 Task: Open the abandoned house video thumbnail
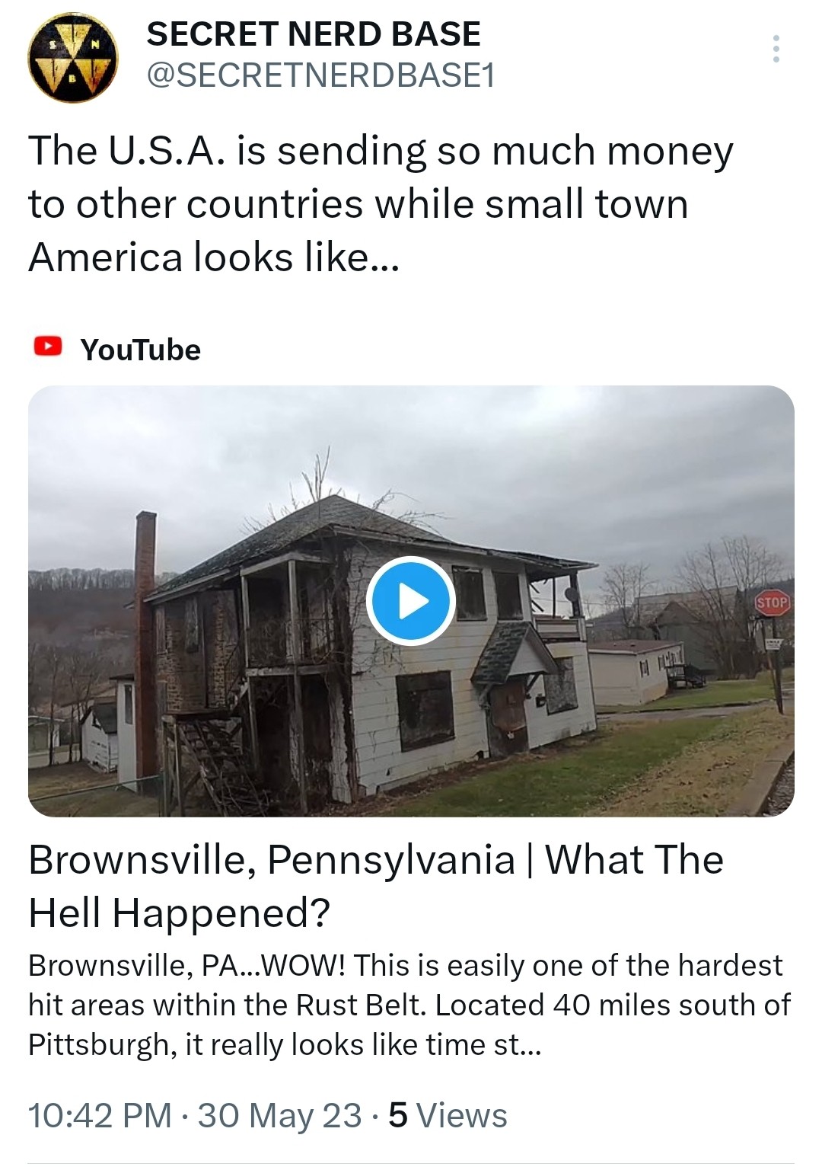tap(411, 601)
